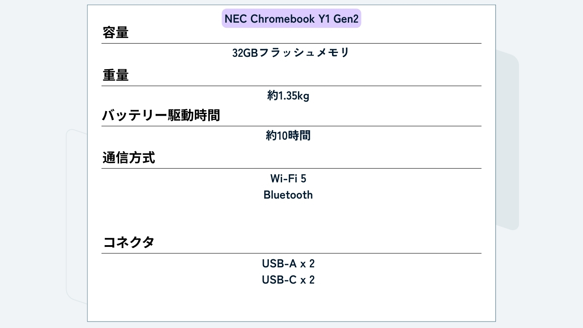Click the 約10時間 battery value
The image size is (583, 328).
[289, 136]
